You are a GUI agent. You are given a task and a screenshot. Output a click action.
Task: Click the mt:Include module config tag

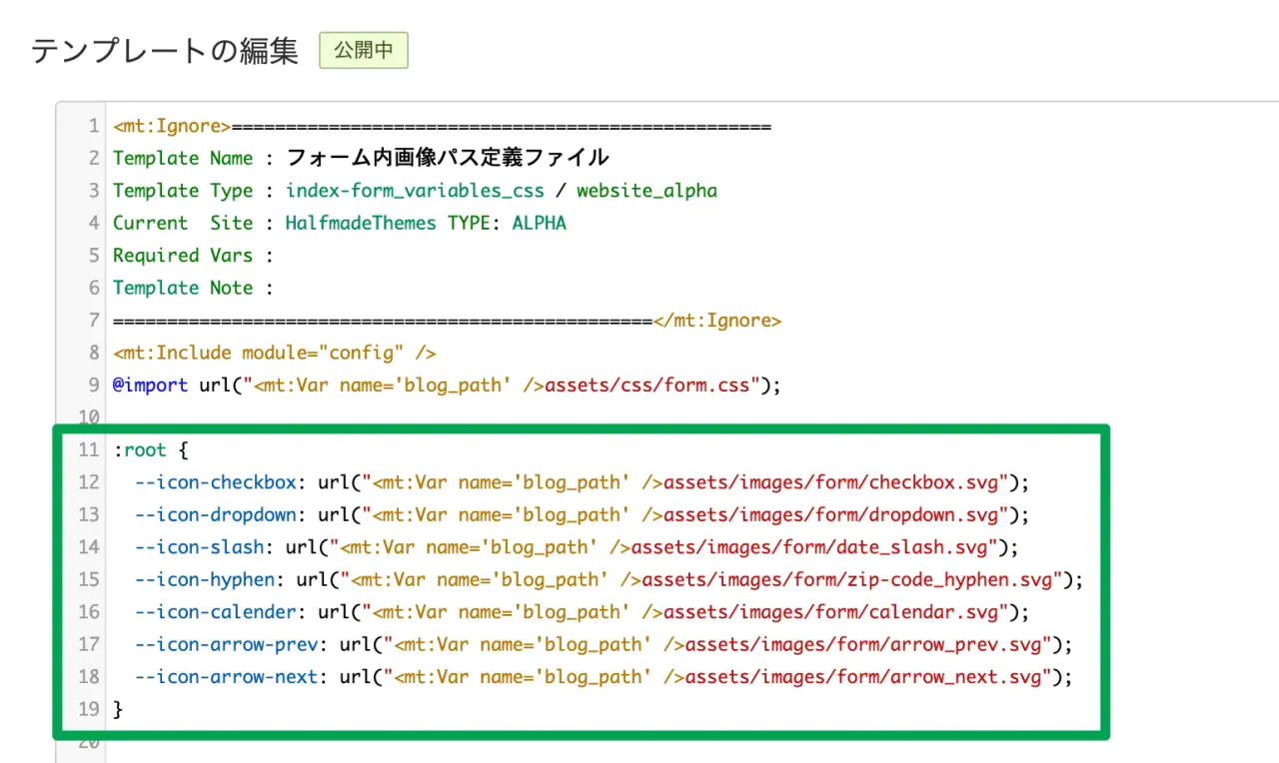(x=275, y=353)
